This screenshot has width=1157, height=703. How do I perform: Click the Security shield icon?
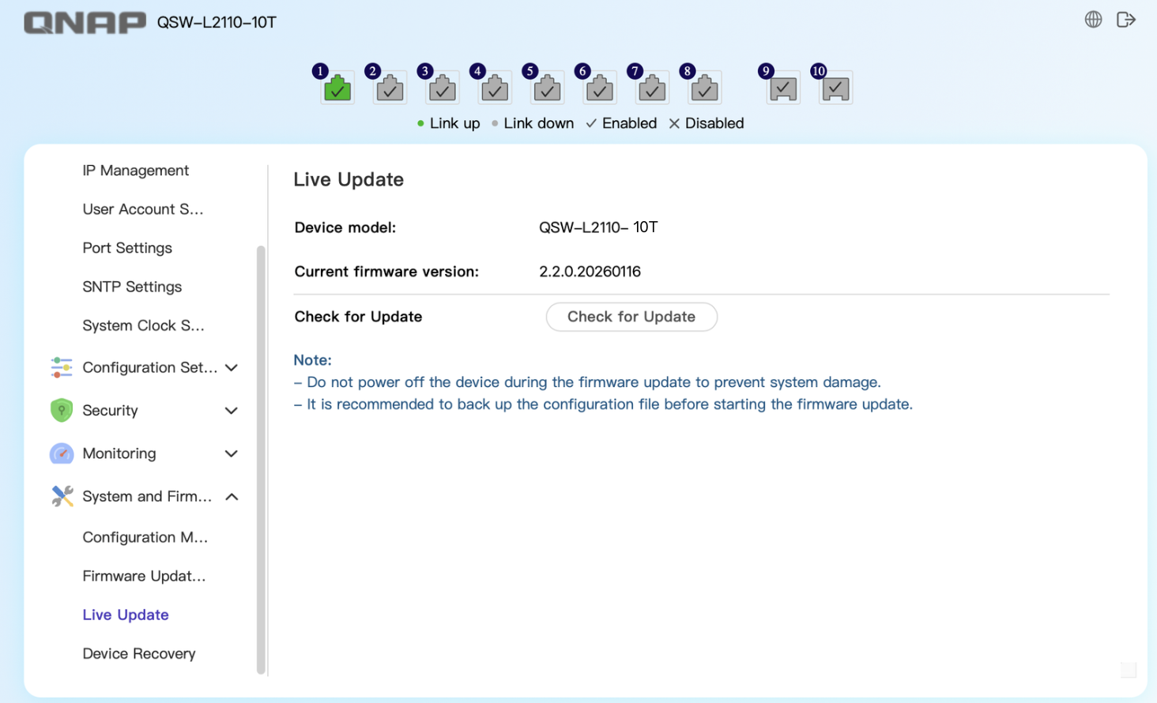61,410
